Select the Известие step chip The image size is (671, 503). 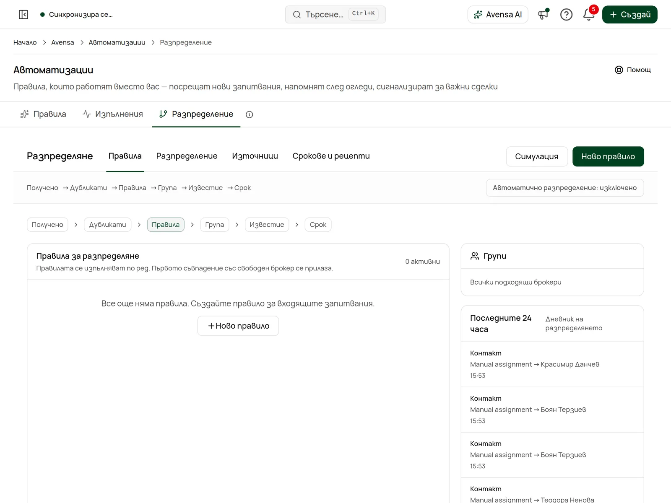267,225
